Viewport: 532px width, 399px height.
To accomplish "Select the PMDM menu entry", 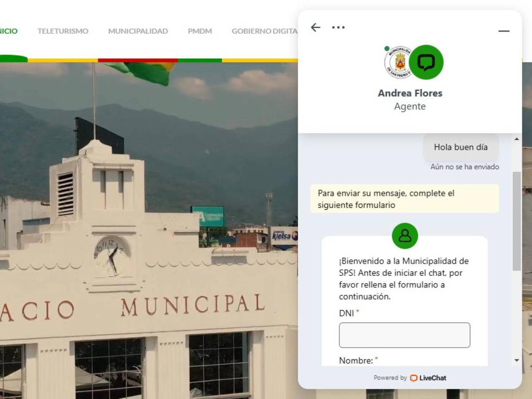I will [201, 31].
